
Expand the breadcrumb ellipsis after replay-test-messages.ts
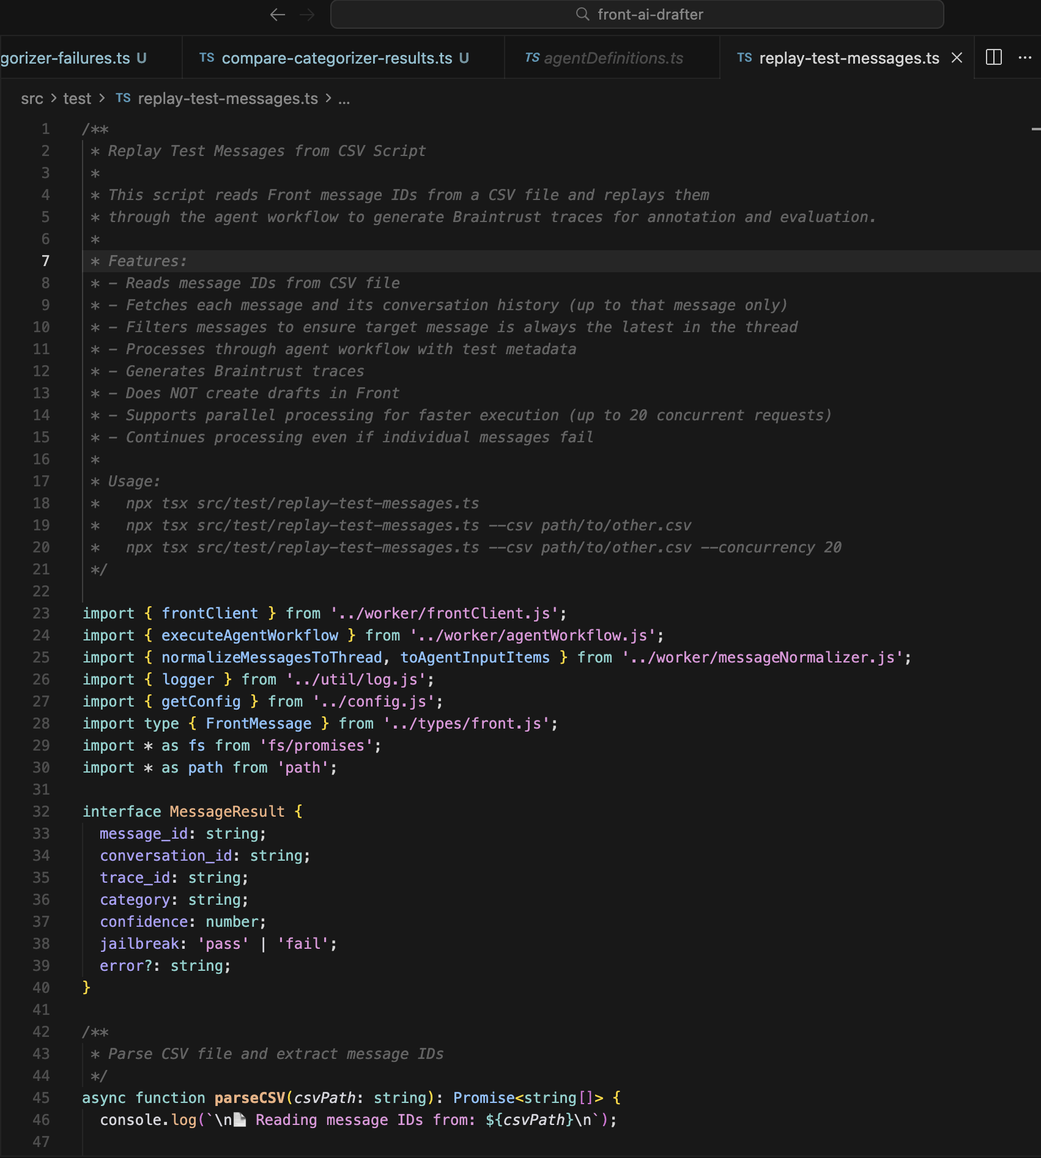(345, 99)
